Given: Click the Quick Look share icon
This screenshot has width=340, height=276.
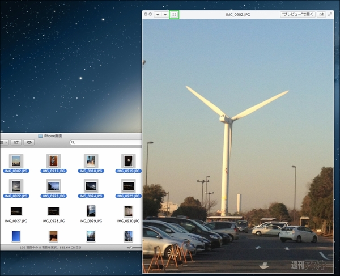Looking at the screenshot, I should point(322,14).
